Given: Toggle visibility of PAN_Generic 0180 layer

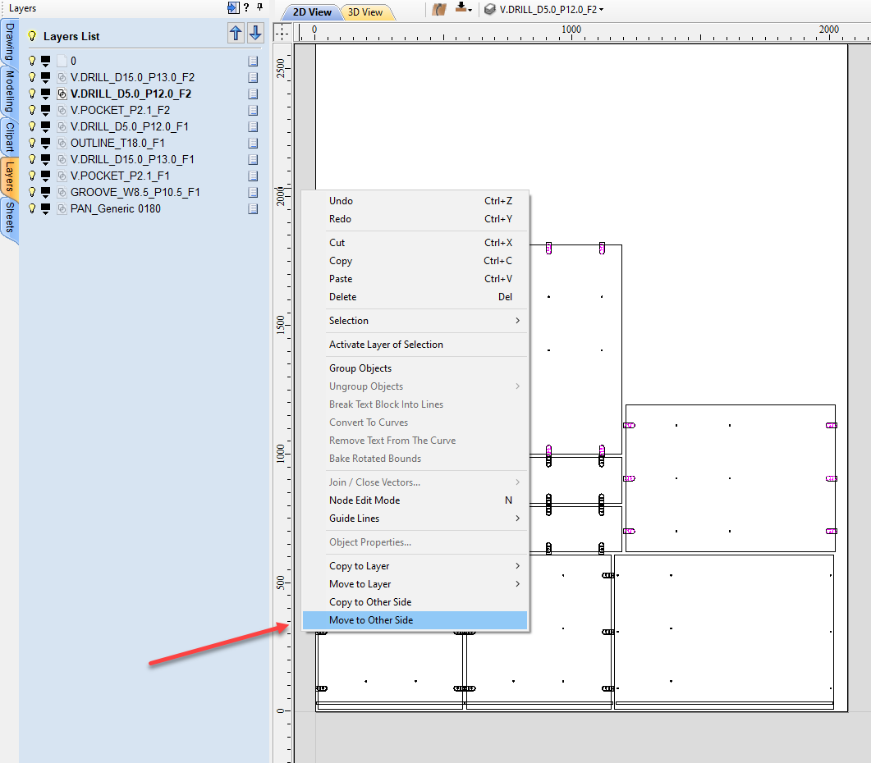Looking at the screenshot, I should pyautogui.click(x=32, y=208).
